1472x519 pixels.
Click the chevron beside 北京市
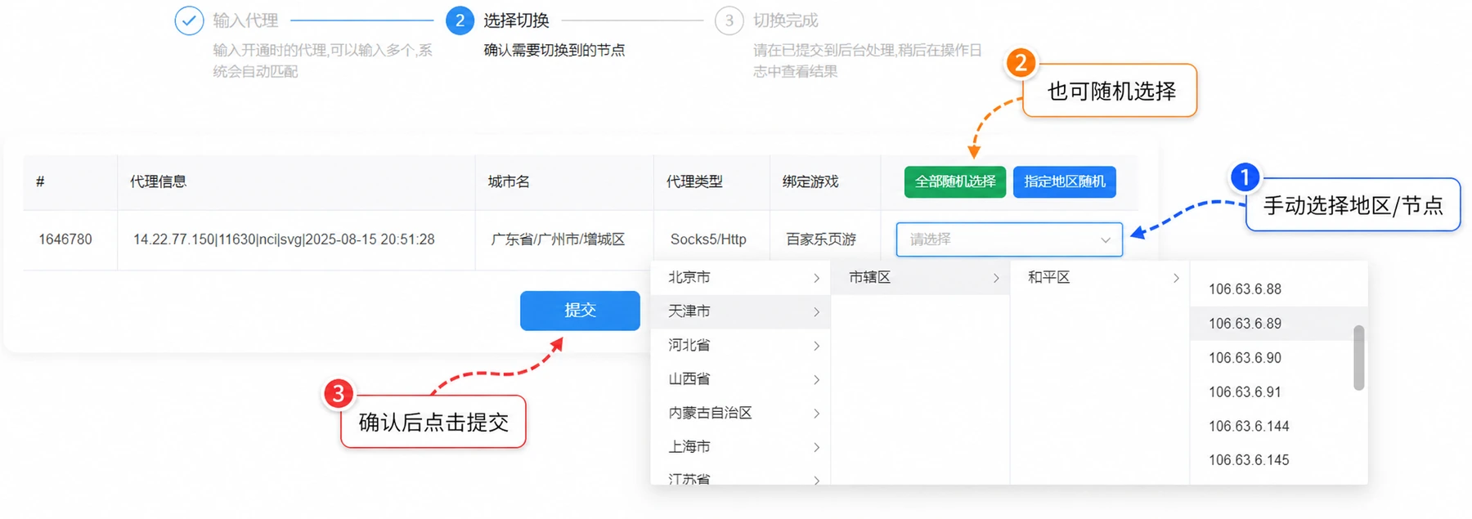pos(816,279)
